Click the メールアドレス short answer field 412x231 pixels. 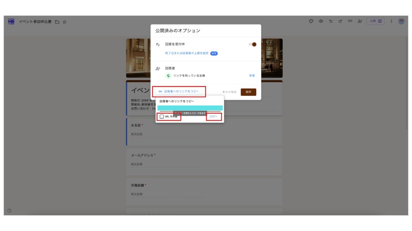[x=167, y=164]
